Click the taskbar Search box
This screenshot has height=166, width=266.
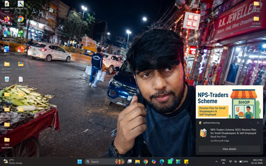104,162
